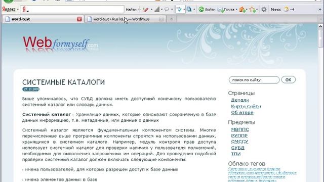Click the Найти search button
The height and width of the screenshot is (182, 324).
pos(131,10)
